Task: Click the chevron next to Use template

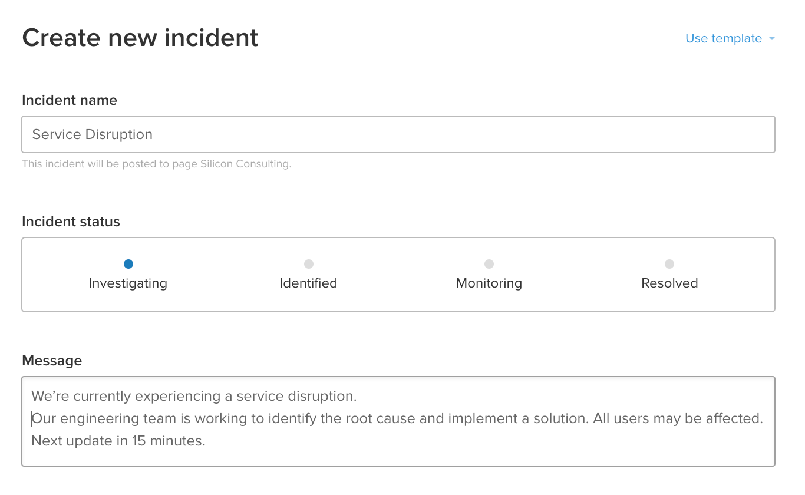Action: (772, 38)
